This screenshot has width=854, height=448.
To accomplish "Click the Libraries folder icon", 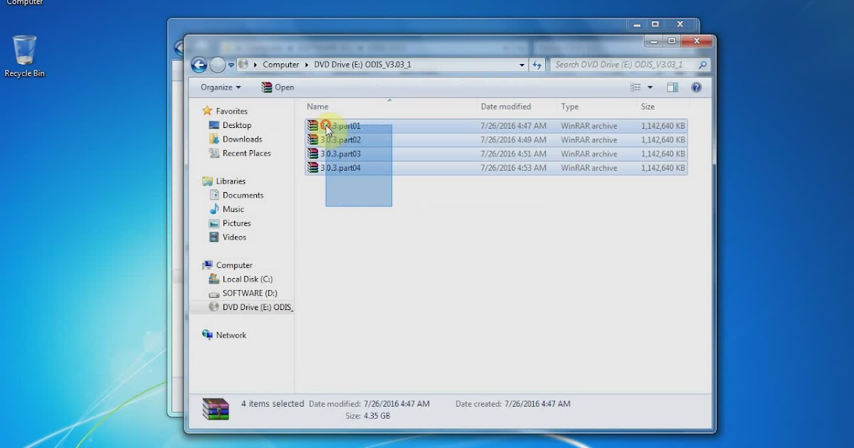I will pyautogui.click(x=207, y=181).
